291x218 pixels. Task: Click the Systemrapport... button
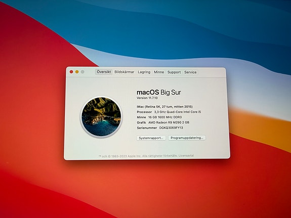pyautogui.click(x=151, y=138)
